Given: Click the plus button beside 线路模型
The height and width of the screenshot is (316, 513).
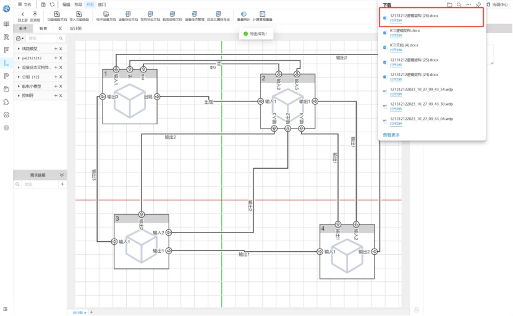Looking at the screenshot, I should click(x=56, y=49).
